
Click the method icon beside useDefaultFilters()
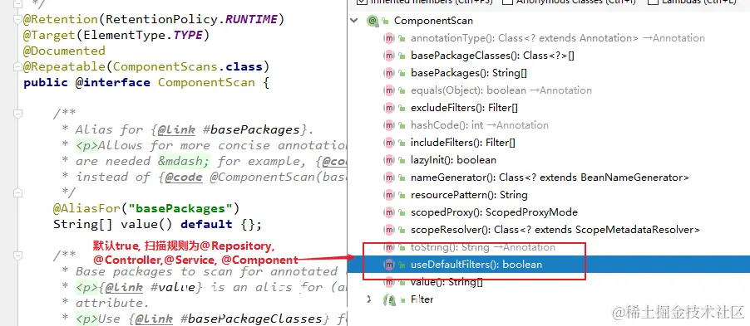pos(389,265)
